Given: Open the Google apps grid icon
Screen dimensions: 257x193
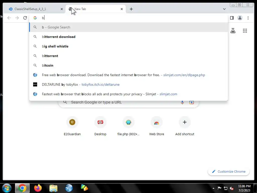Looking at the screenshot, I should [245, 31].
